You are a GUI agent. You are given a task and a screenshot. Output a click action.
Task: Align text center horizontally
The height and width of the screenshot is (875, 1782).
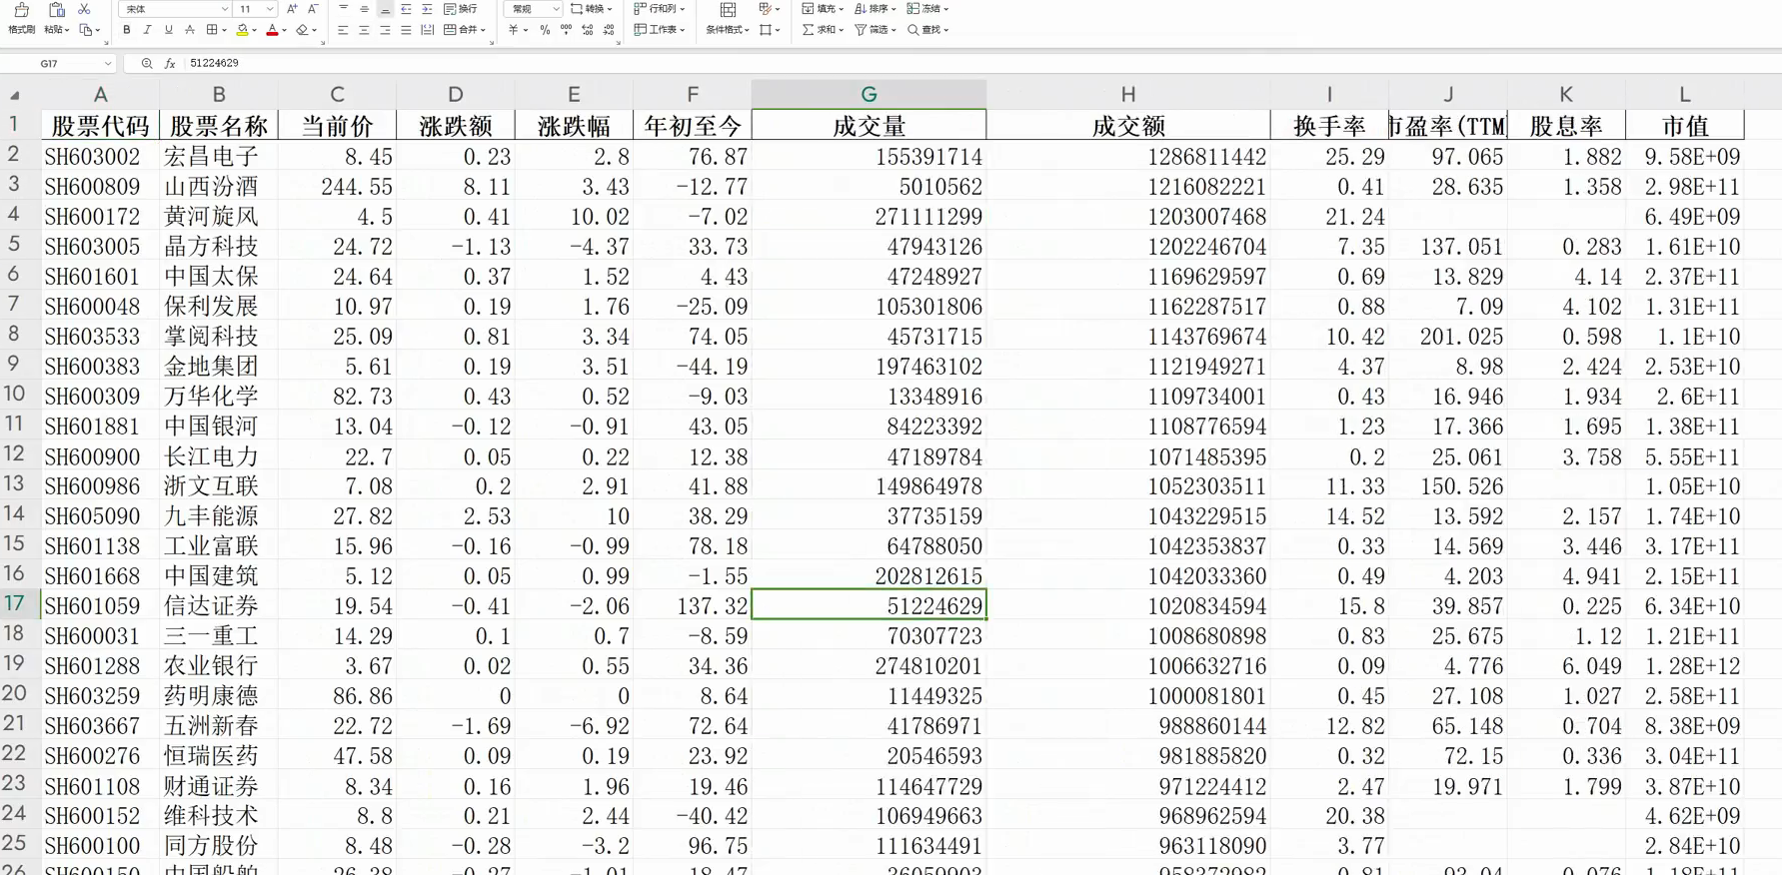click(x=364, y=30)
